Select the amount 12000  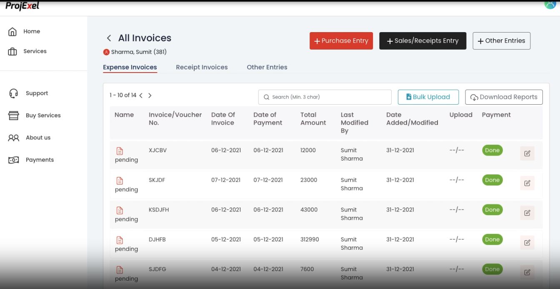(308, 150)
